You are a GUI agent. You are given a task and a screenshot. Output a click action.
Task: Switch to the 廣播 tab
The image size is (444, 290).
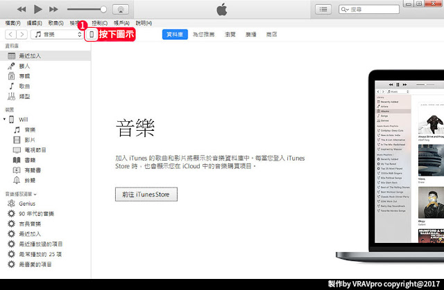tap(251, 35)
